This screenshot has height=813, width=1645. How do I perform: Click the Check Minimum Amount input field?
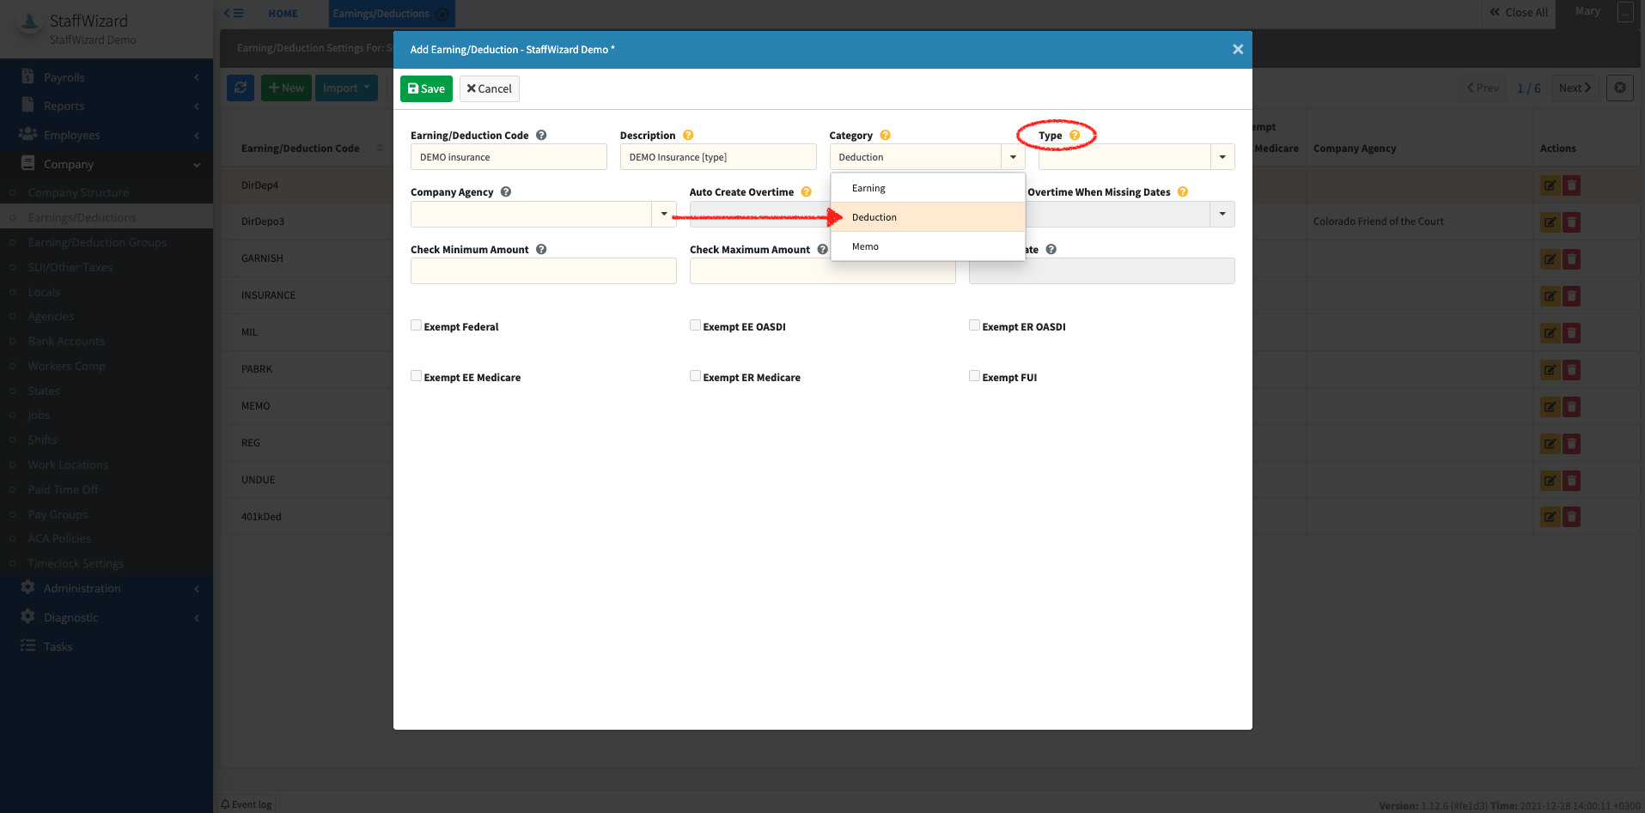pyautogui.click(x=543, y=271)
